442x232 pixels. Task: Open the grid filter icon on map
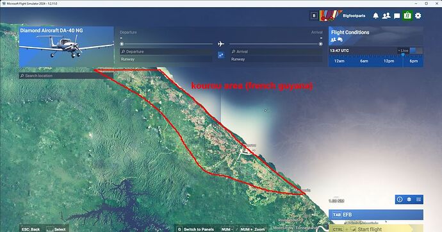point(418,199)
